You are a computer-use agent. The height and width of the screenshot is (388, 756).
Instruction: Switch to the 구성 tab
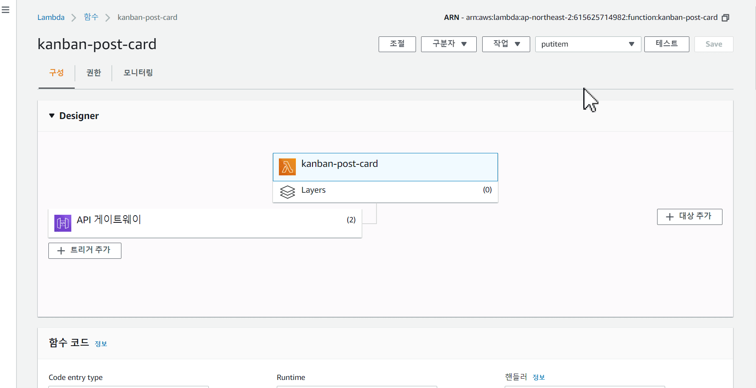56,73
